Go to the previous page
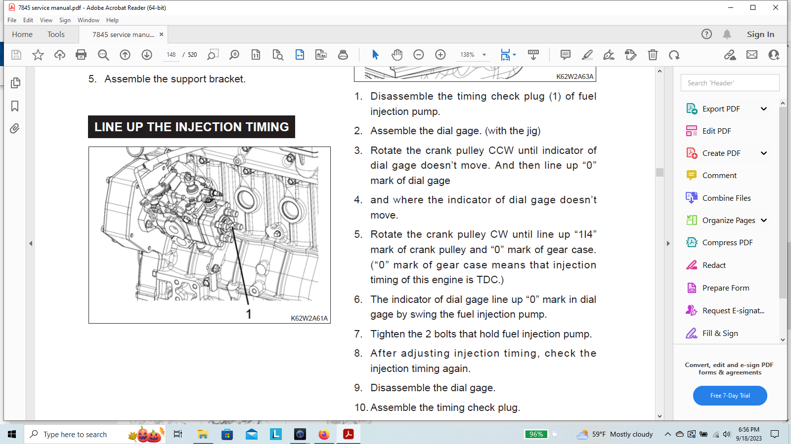The height and width of the screenshot is (444, 791). pyautogui.click(x=125, y=55)
